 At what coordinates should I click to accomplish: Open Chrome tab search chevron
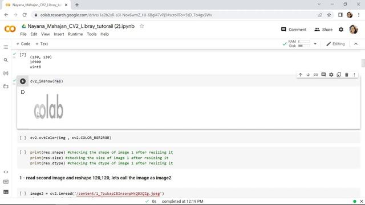(x=319, y=5)
